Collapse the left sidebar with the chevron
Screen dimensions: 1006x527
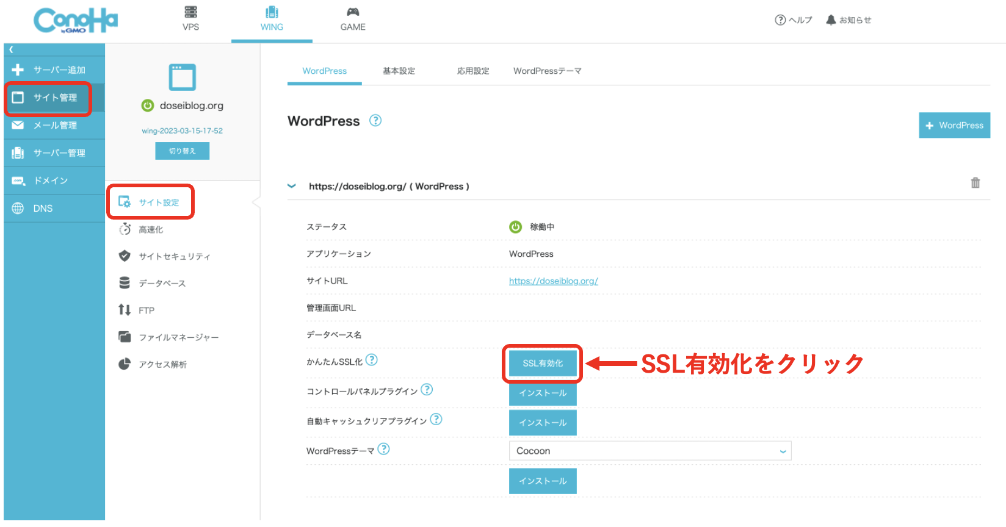11,49
